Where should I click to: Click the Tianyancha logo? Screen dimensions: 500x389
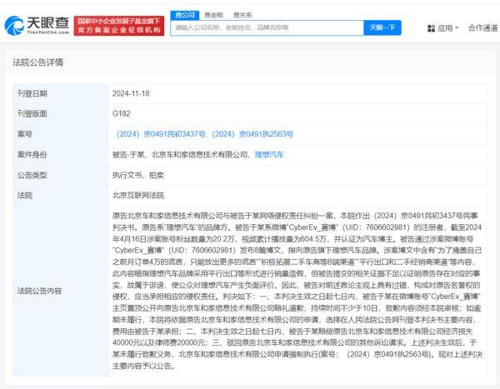pos(37,25)
